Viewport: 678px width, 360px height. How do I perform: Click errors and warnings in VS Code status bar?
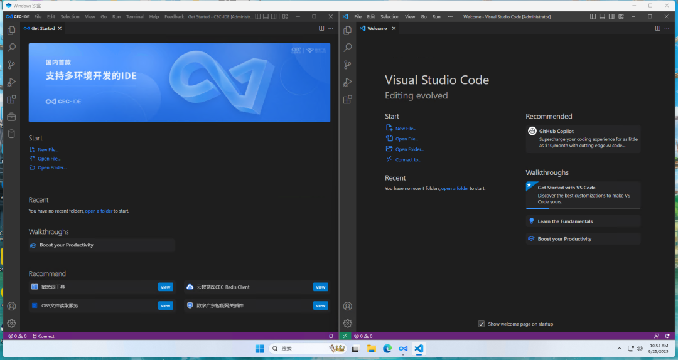point(363,336)
